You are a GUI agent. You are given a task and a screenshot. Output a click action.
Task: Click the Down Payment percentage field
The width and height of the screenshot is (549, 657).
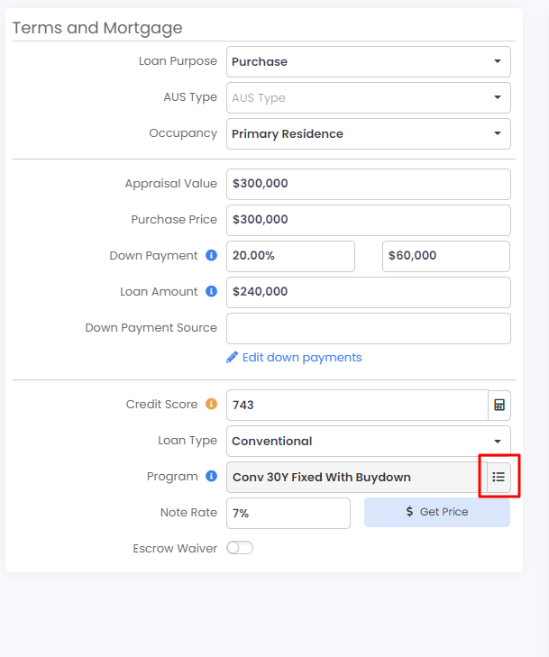click(290, 256)
